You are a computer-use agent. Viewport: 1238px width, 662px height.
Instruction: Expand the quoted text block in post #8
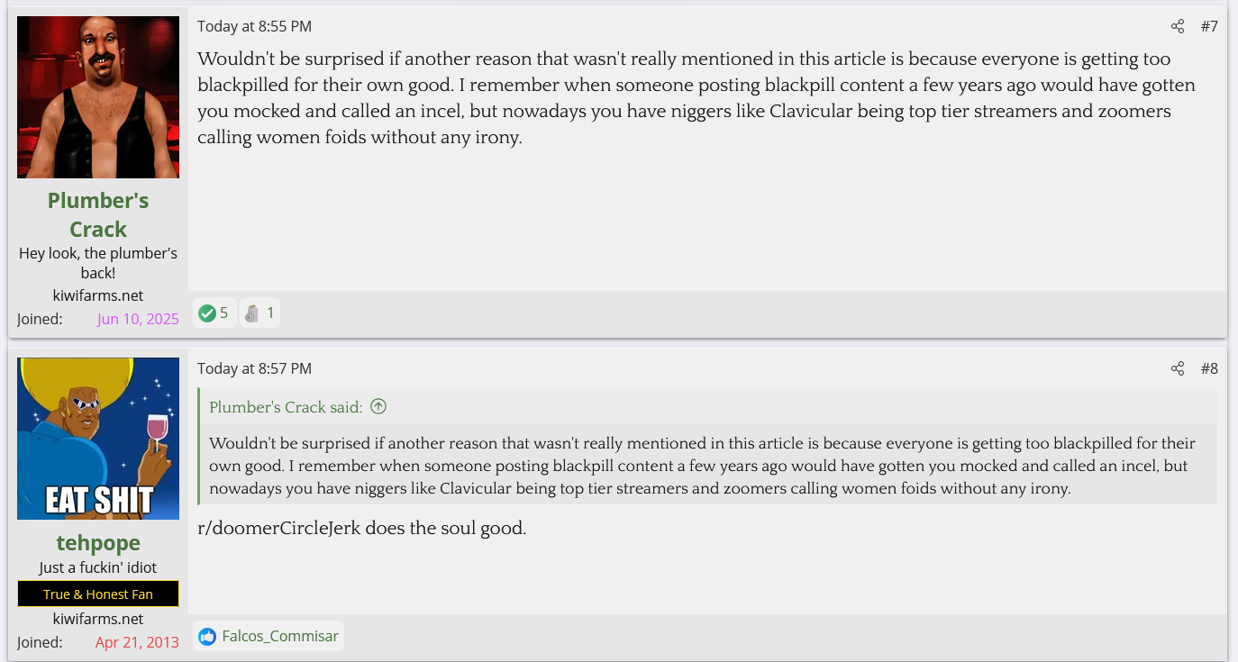coord(703,467)
